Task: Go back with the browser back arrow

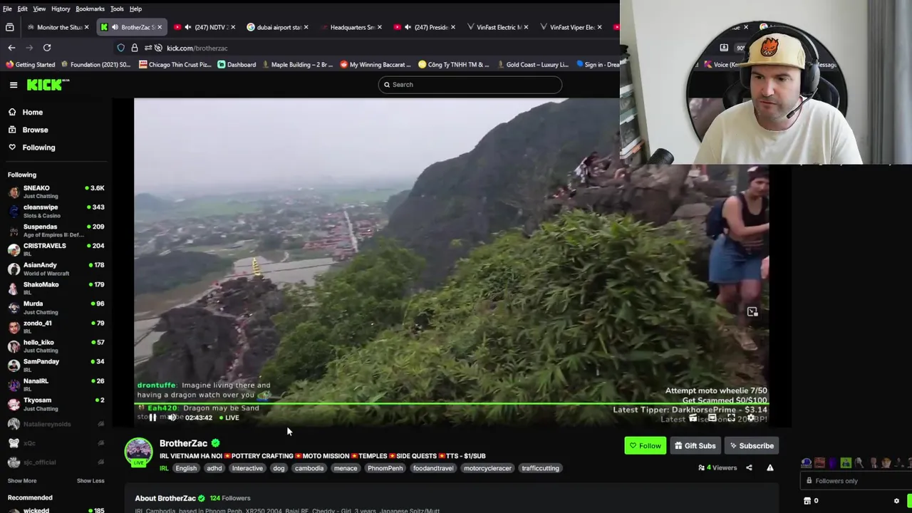Action: click(11, 48)
